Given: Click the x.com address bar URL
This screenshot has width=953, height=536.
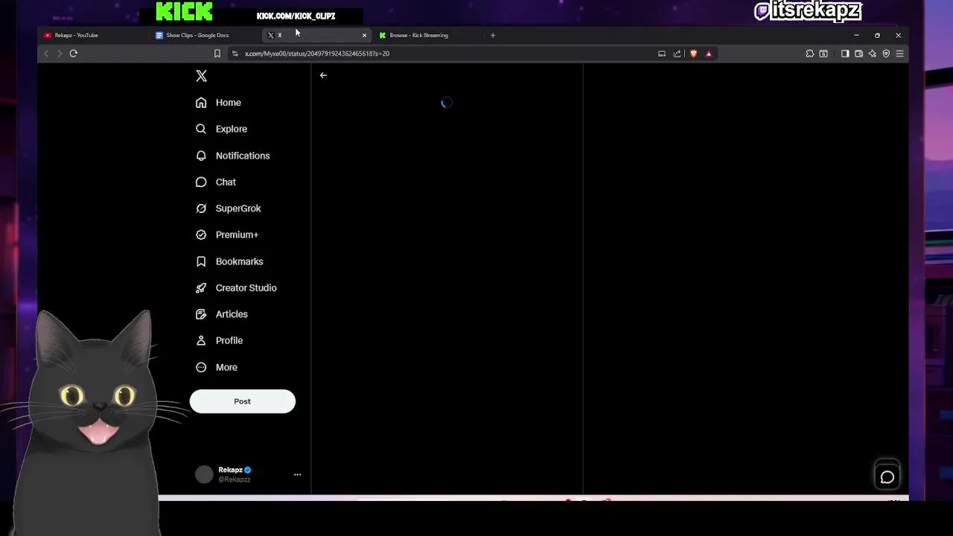Looking at the screenshot, I should pos(317,54).
